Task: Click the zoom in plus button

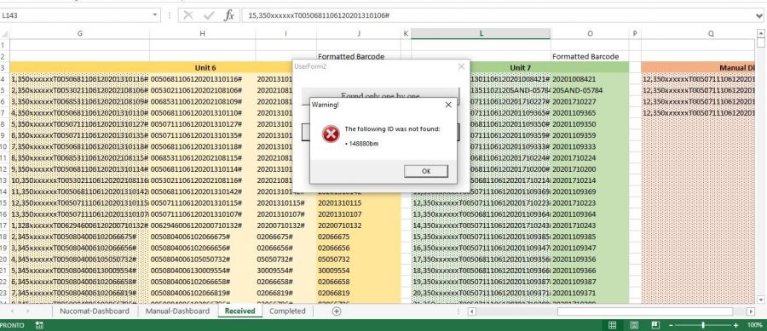Action: tap(735, 325)
